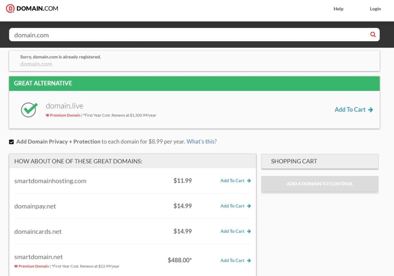The height and width of the screenshot is (276, 394).
Task: Add smartdomainhosting.com to the cart
Action: 232,181
